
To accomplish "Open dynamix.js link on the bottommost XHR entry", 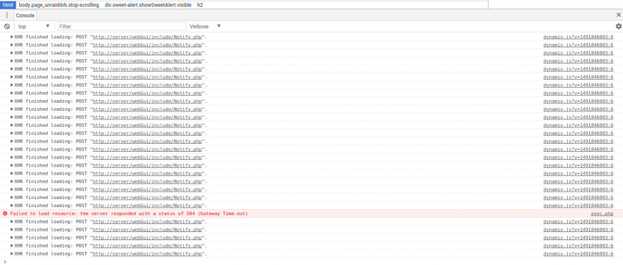I will (x=578, y=254).
